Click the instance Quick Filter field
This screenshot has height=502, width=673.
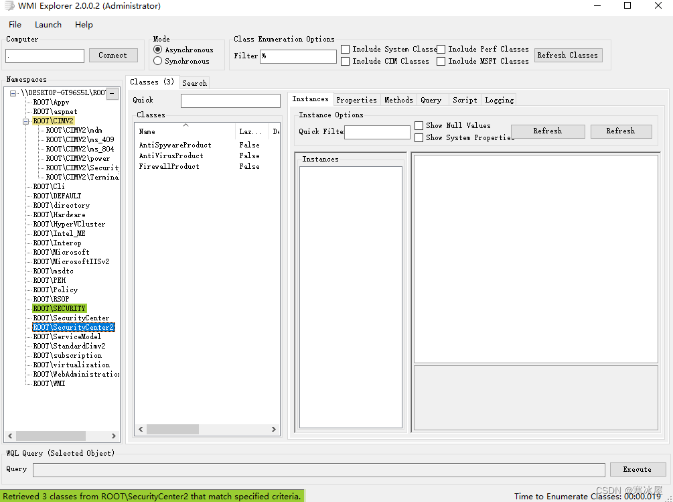[x=377, y=132]
